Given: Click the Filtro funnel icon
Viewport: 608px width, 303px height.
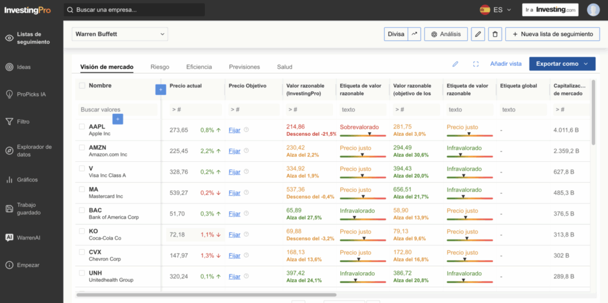Looking at the screenshot, I should 9,122.
